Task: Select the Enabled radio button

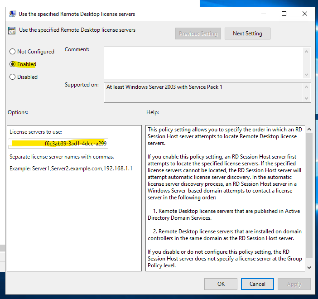Action: pyautogui.click(x=12, y=64)
